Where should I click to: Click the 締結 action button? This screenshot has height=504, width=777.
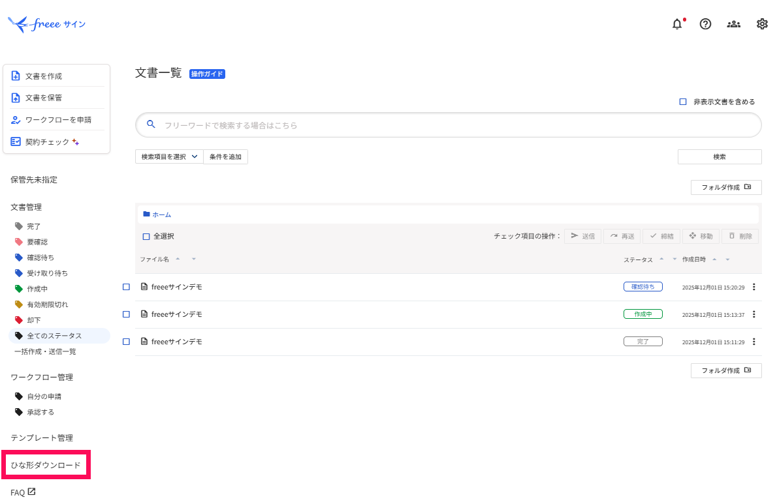tap(661, 237)
